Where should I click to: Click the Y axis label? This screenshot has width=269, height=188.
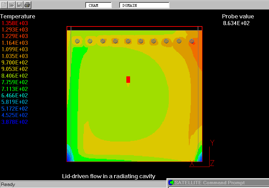tap(212, 143)
